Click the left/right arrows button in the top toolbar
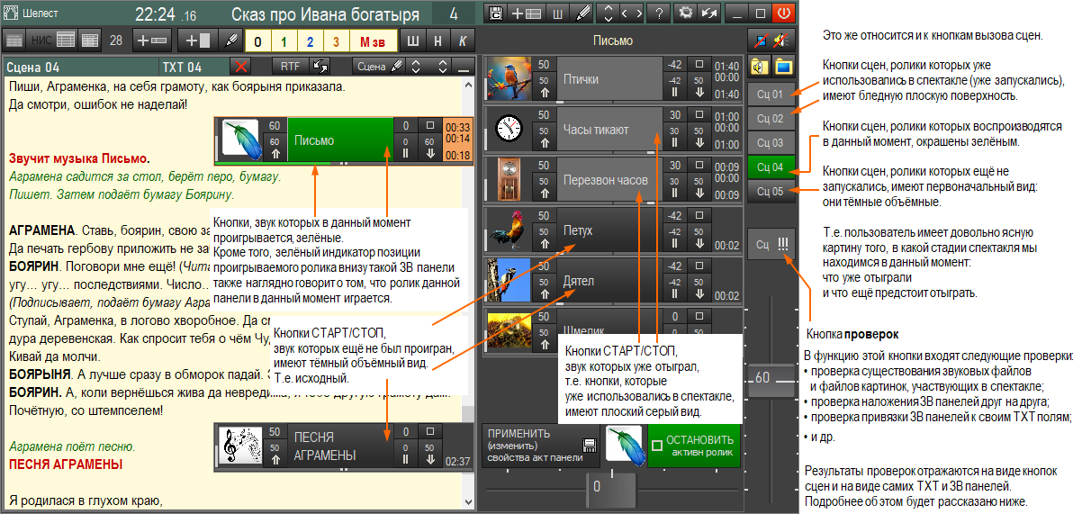 point(632,14)
